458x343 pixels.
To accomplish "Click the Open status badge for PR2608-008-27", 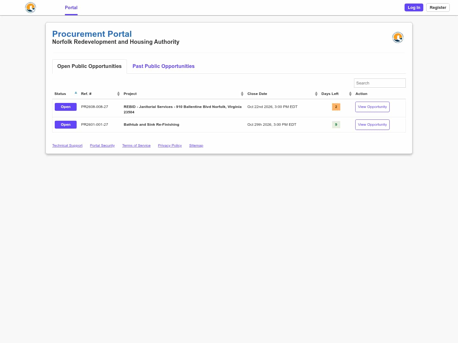I will tap(66, 107).
